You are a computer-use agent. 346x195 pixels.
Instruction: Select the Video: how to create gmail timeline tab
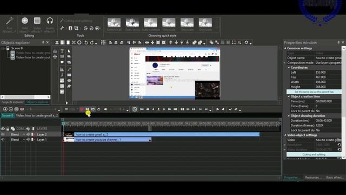click(x=37, y=115)
